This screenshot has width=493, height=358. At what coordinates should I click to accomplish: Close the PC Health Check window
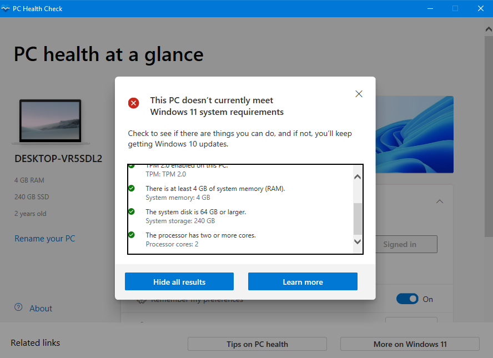[x=480, y=8]
